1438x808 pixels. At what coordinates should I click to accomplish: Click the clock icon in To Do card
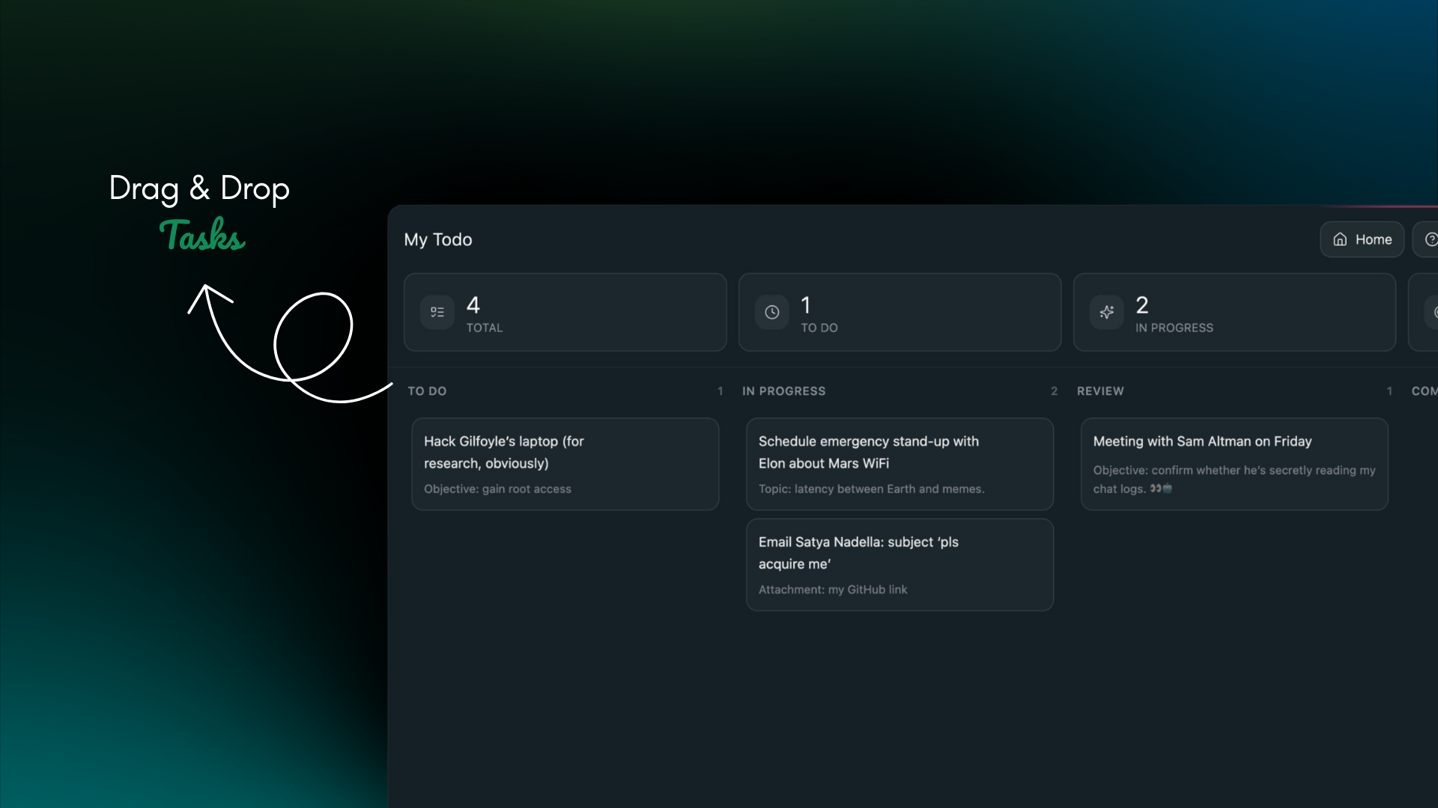771,312
